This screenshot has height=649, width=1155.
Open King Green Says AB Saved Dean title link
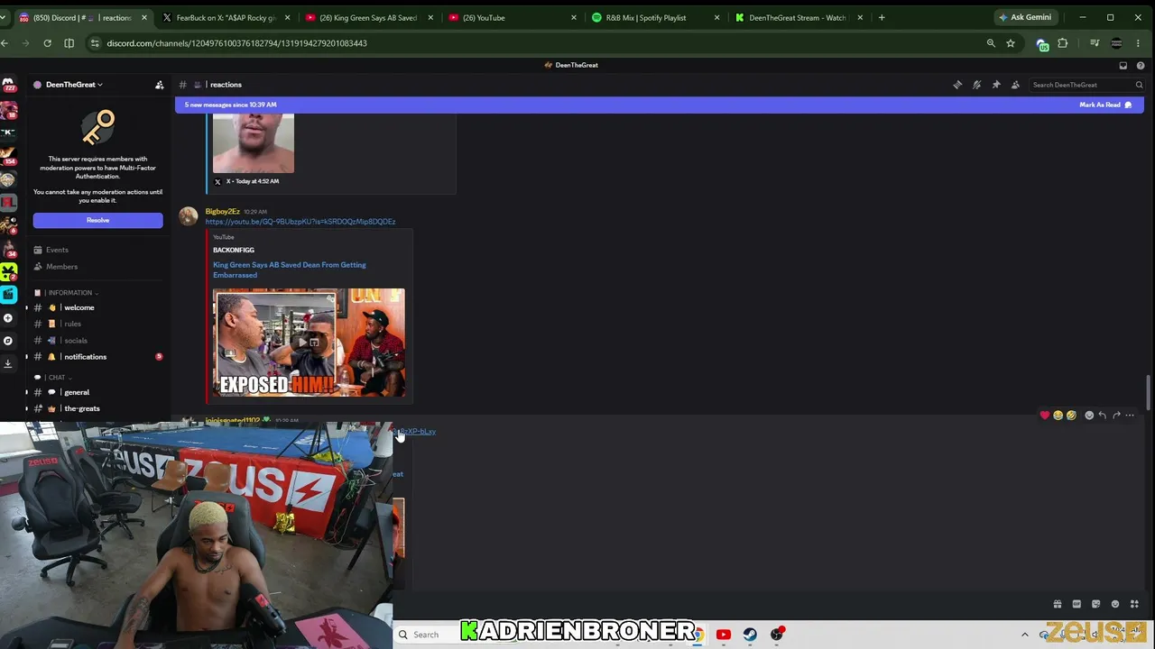tap(290, 270)
